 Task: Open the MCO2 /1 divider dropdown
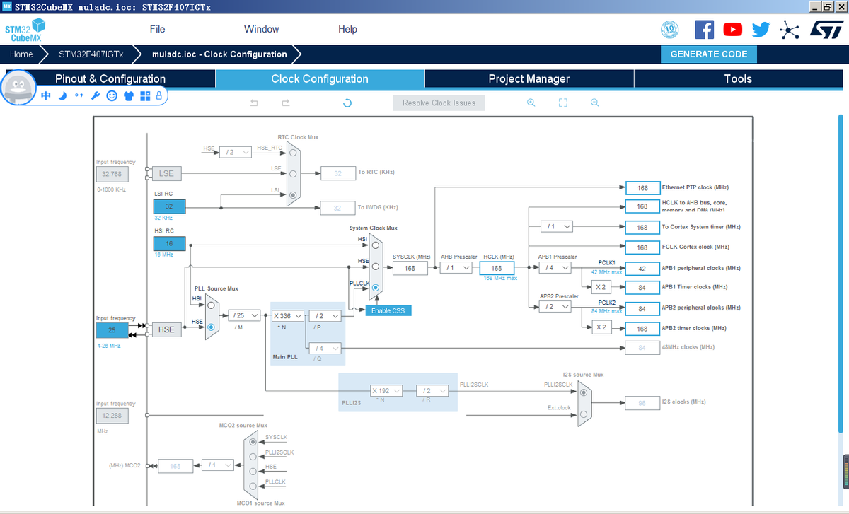(217, 465)
